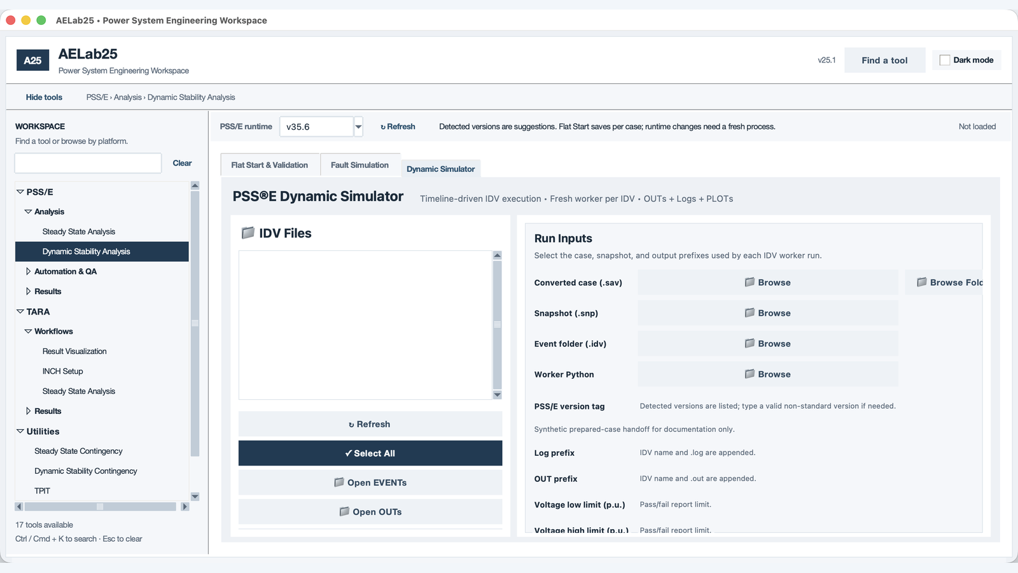Screen dimensions: 1018x573
Task: Collapse the Utilities tree group
Action: [x=20, y=431]
